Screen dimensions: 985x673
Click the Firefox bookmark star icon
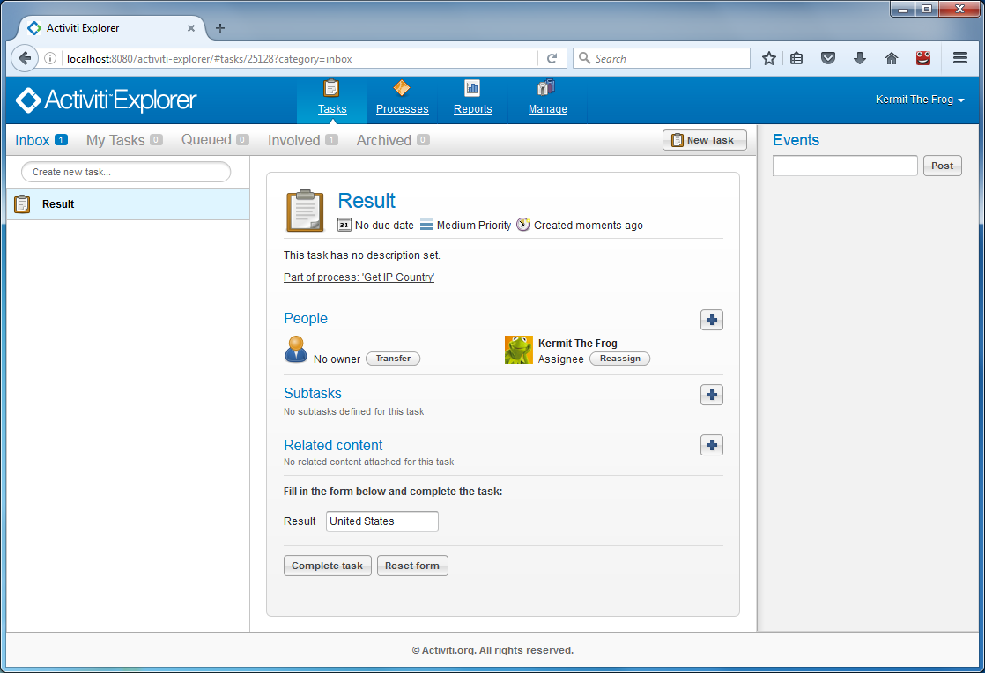point(768,58)
